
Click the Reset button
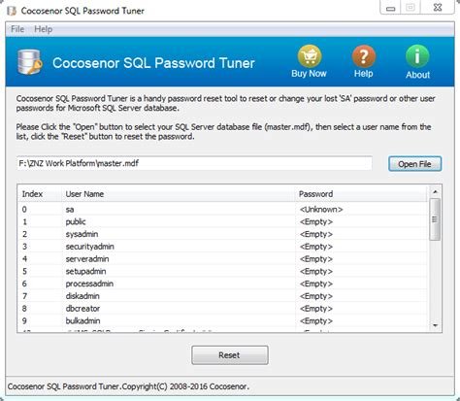pos(230,355)
